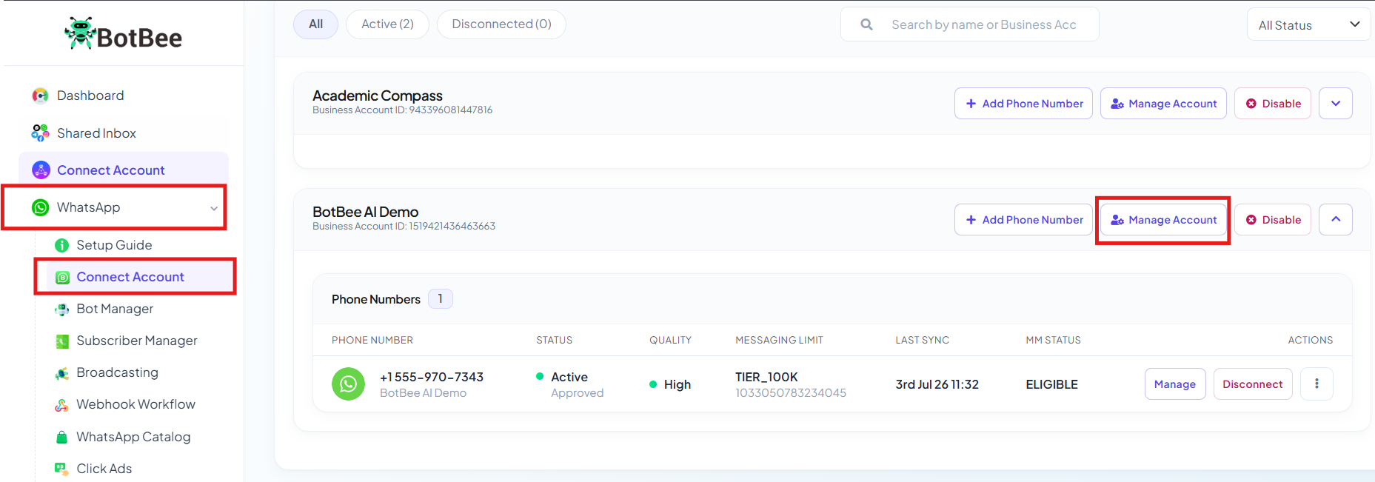
Task: Click the ELIGIBLE MM status value
Action: (1051, 384)
